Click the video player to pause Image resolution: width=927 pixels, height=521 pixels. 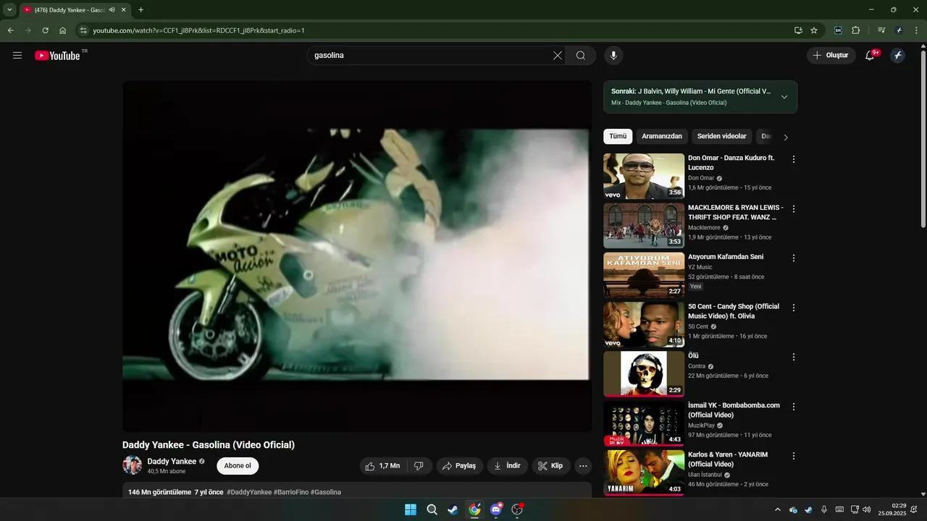357,256
